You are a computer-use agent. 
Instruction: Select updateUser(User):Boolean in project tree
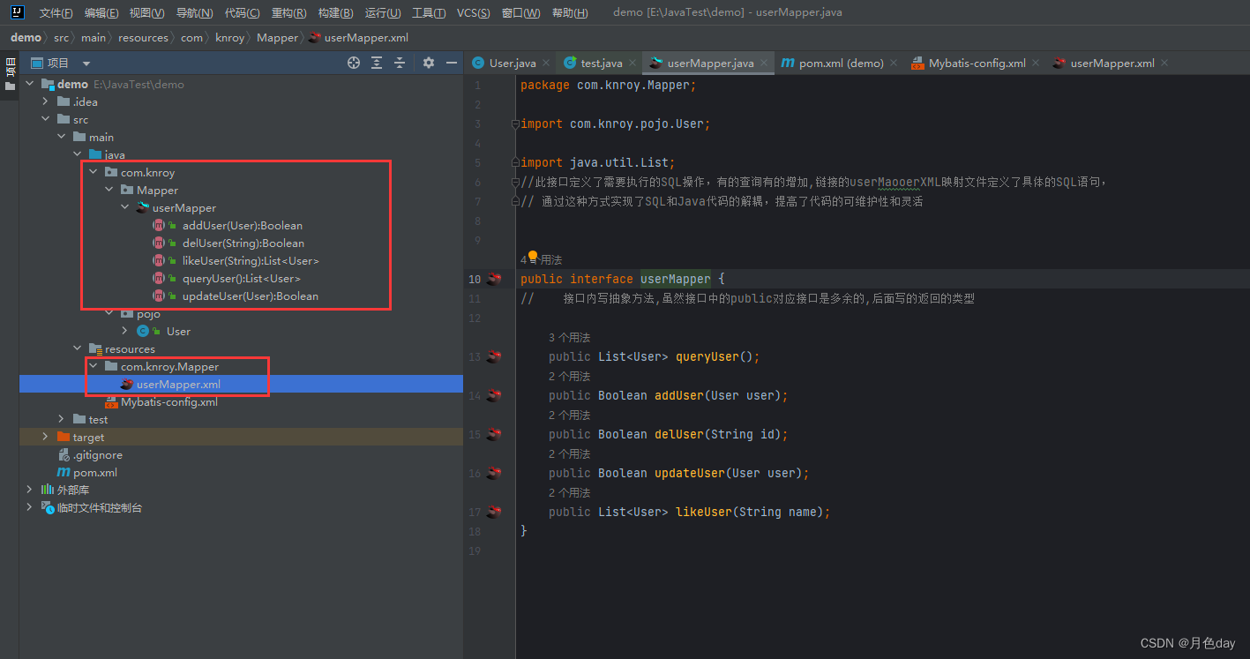[x=251, y=296]
